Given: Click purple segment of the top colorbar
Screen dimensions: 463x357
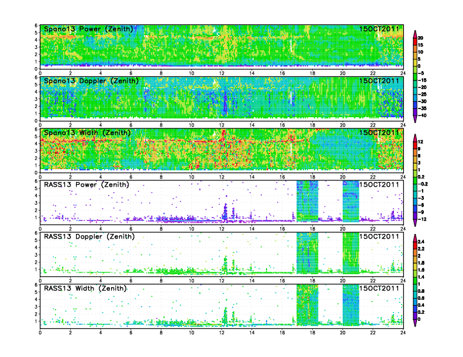Looking at the screenshot, I should click(x=415, y=112).
